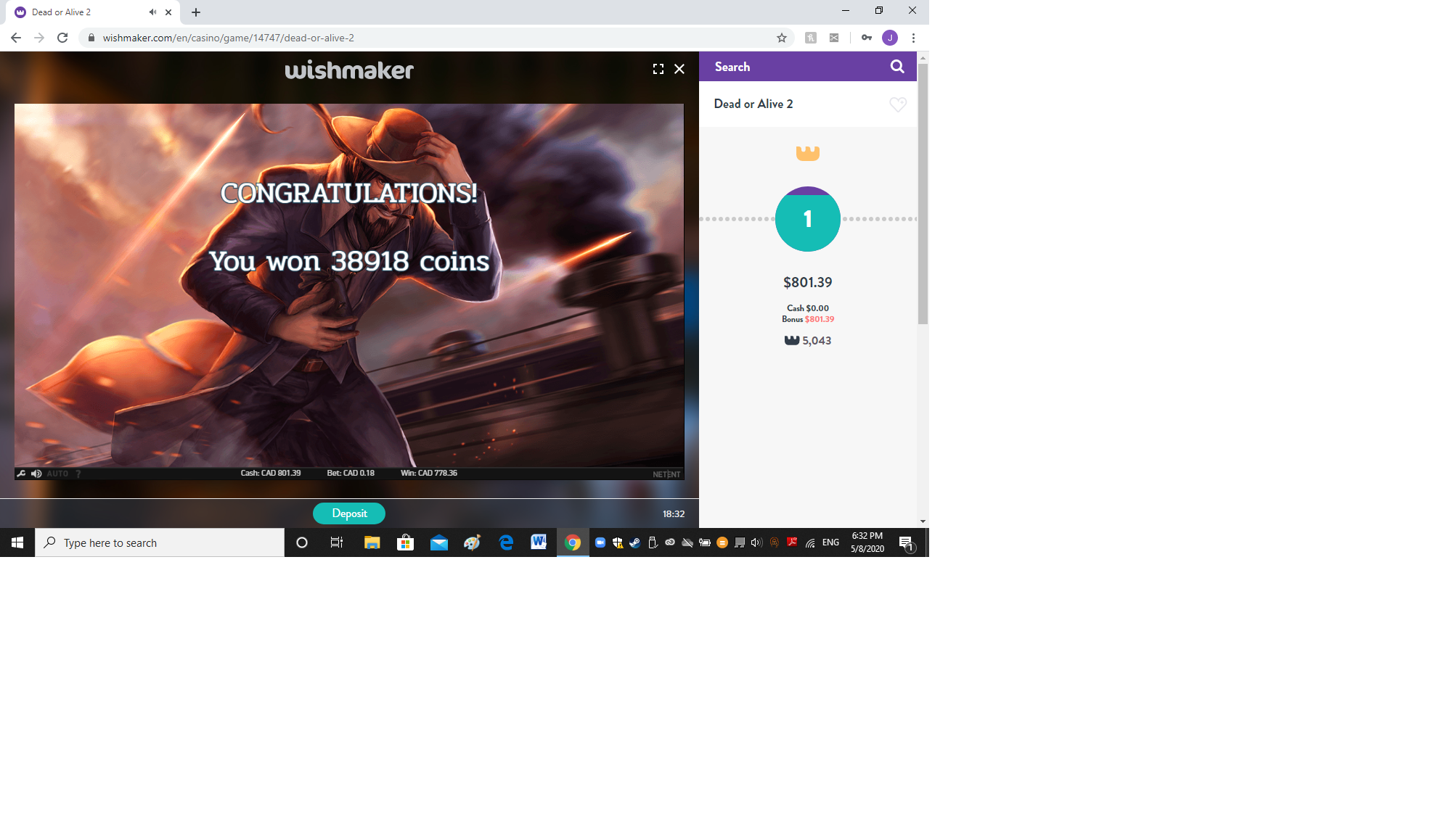Screen dimensions: 1446x813
Task: Open Wi-Fi network tray icon
Action: pyautogui.click(x=810, y=542)
